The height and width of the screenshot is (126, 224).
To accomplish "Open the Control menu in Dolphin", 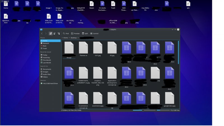I will click(94, 34).
